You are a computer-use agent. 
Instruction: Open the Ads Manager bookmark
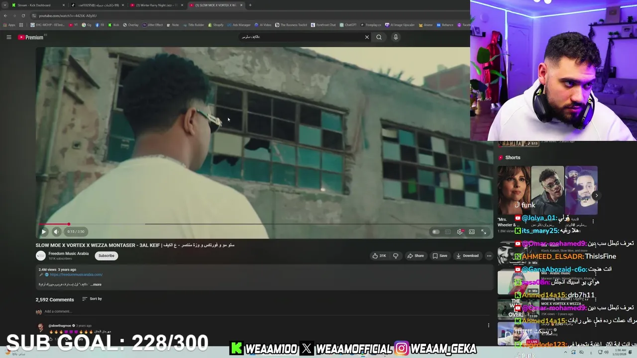point(239,25)
